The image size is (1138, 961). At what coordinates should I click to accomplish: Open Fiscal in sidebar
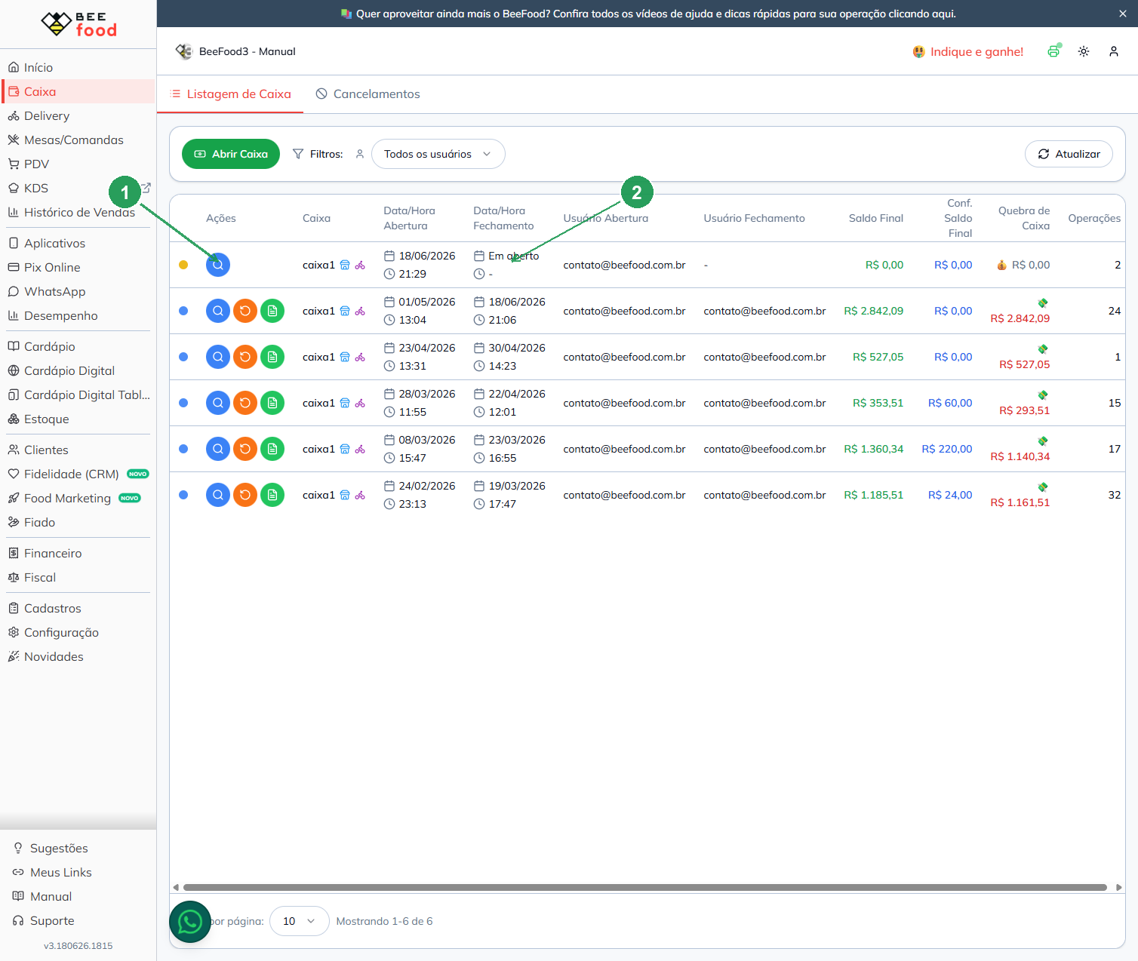[78, 577]
